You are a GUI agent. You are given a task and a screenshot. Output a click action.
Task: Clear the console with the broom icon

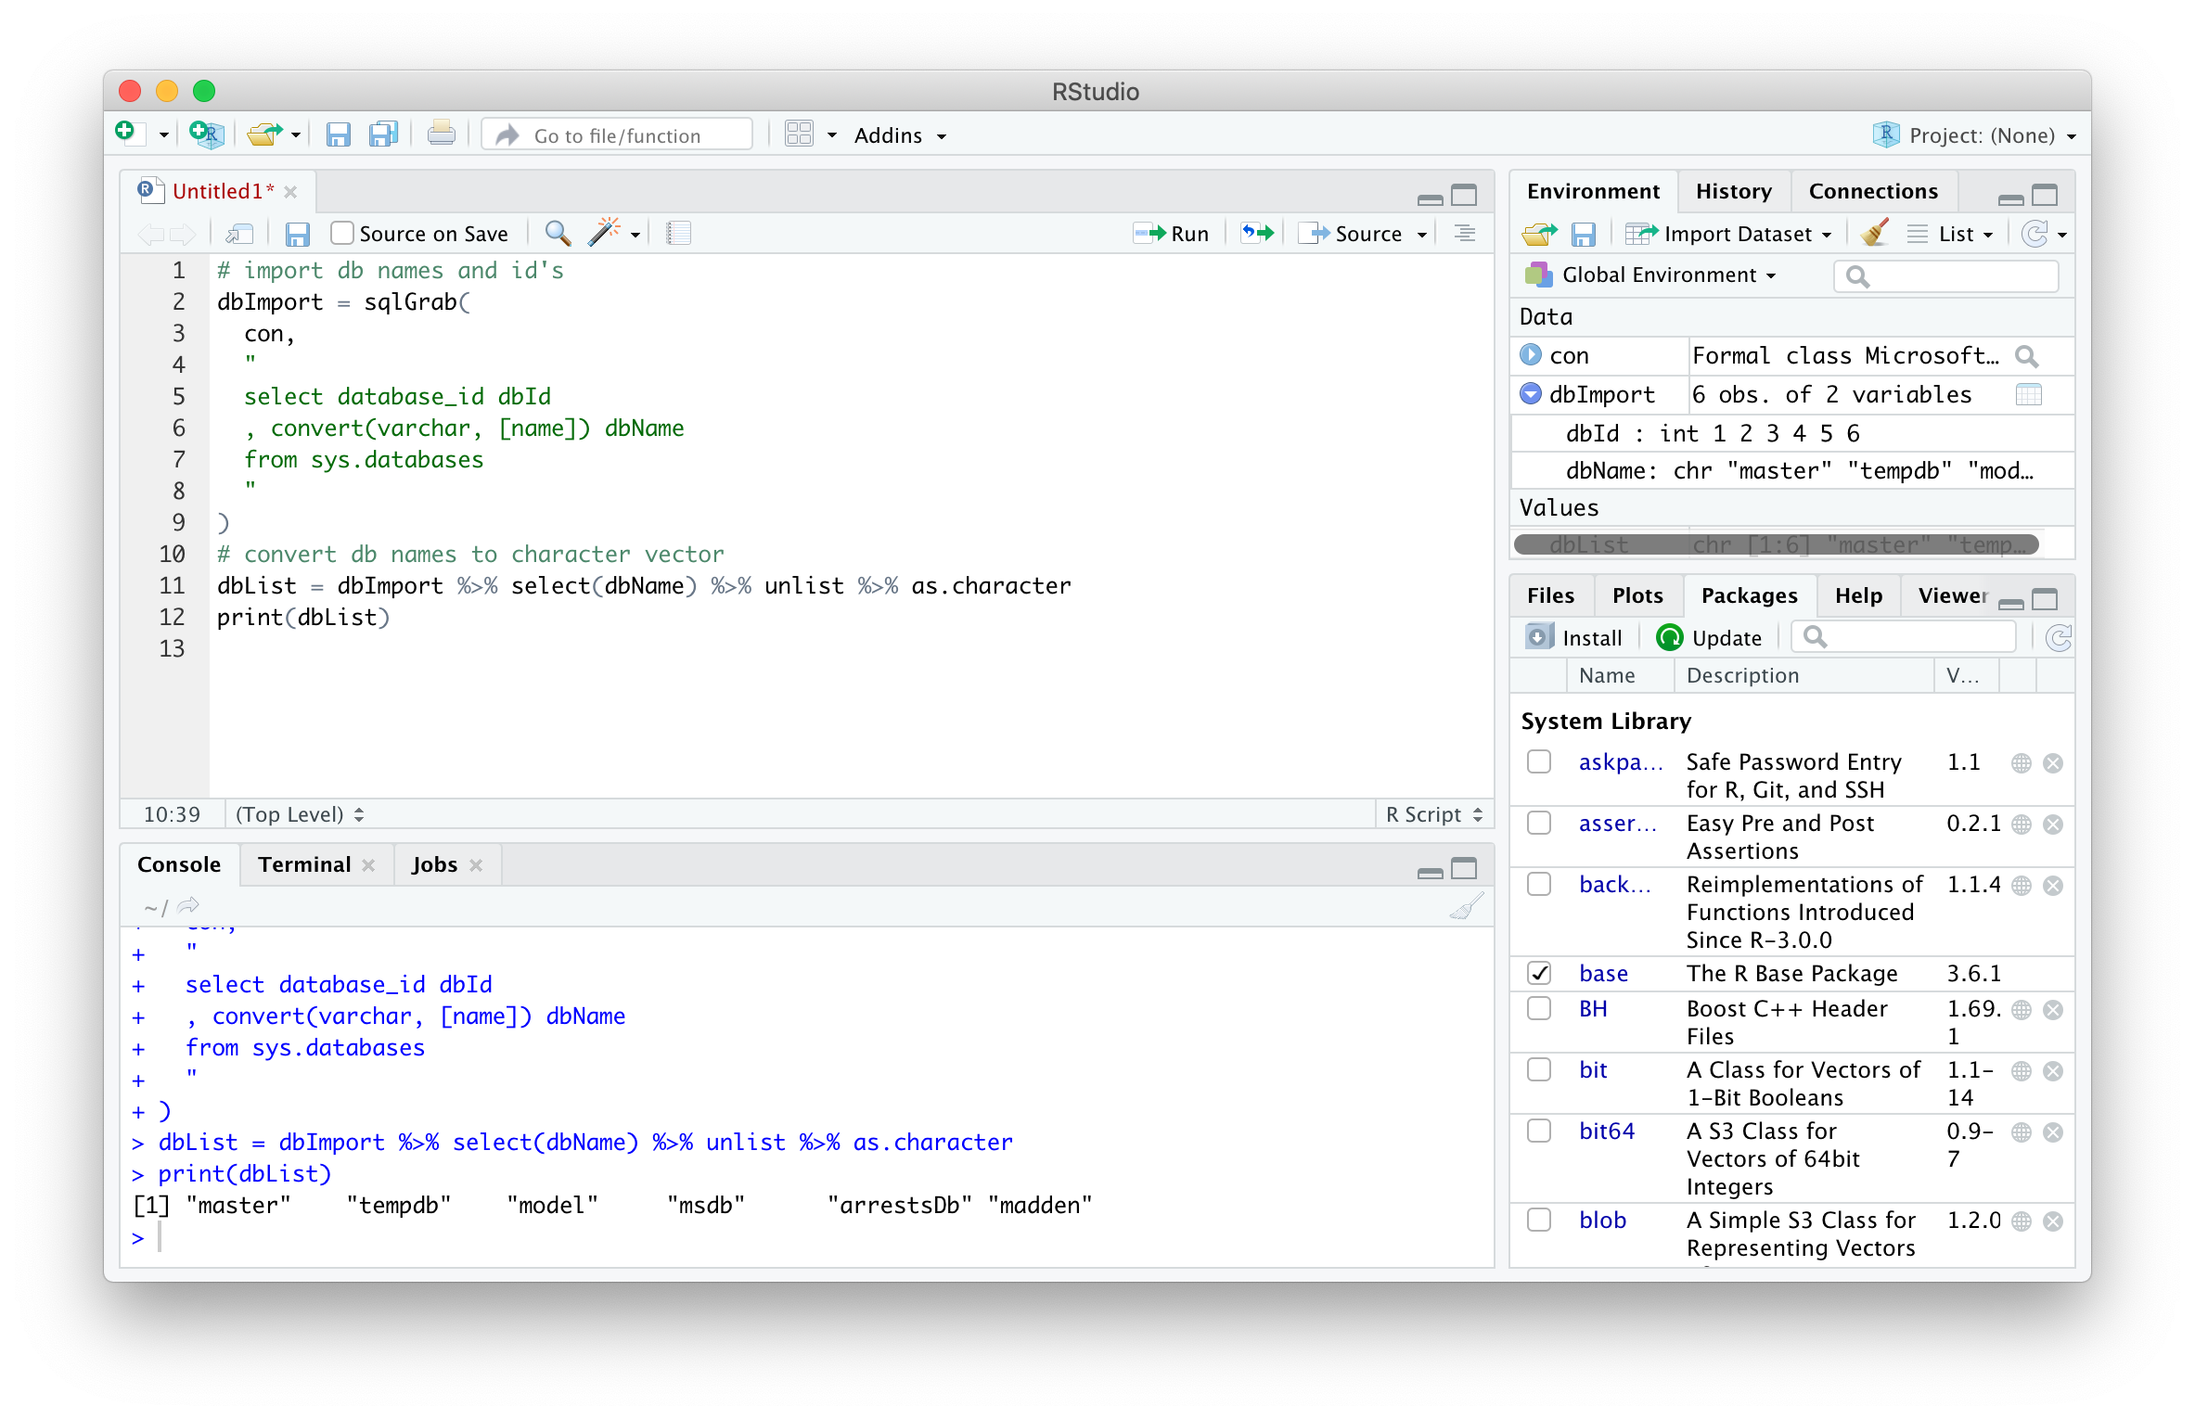point(1466,906)
